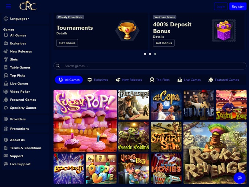Open Details under Tournaments

(x=62, y=33)
